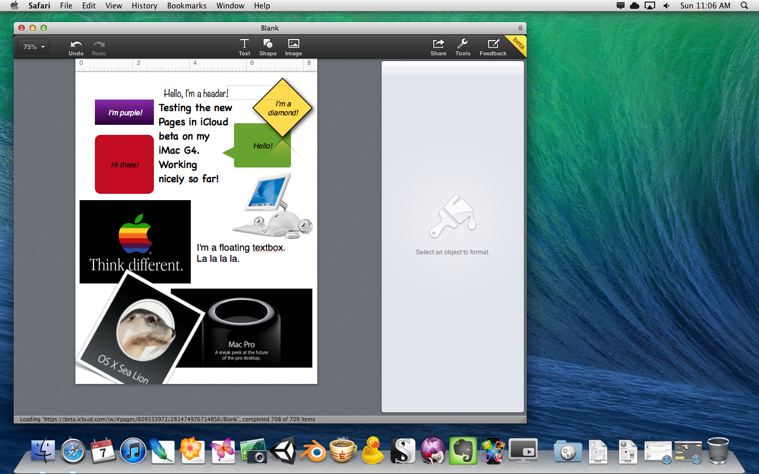Open Safari compass in the Dock
Image resolution: width=759 pixels, height=474 pixels.
73,451
